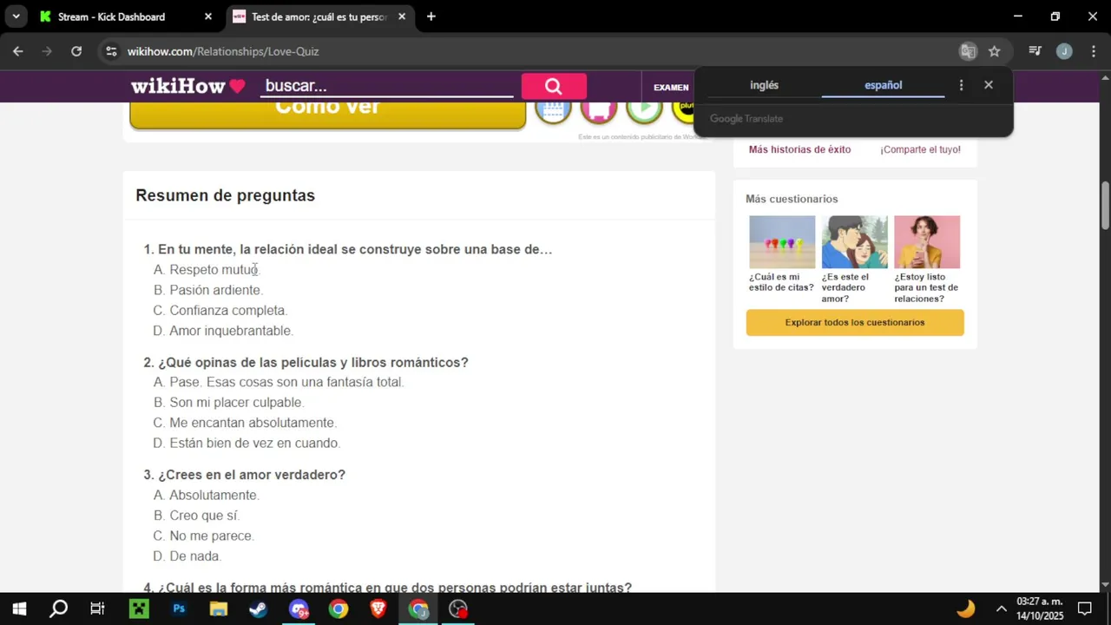
Task: Click Explorar todos los cuestionarios button
Action: [x=855, y=322]
